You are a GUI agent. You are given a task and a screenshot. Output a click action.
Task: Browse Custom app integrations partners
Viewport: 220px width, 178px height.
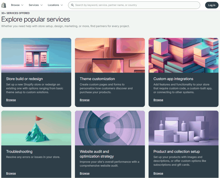[x=158, y=100]
